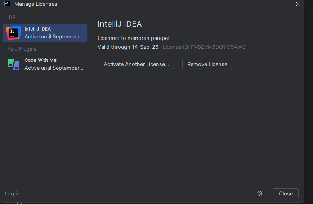Click the 'IDE' section label
The width and height of the screenshot is (313, 204).
pos(11,18)
